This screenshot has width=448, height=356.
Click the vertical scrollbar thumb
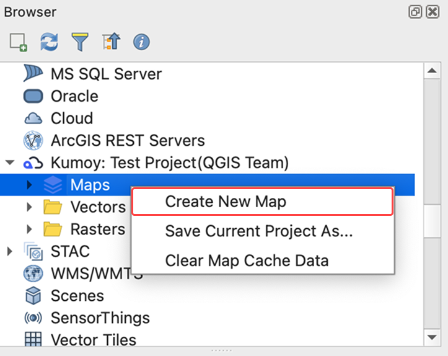pyautogui.click(x=432, y=220)
